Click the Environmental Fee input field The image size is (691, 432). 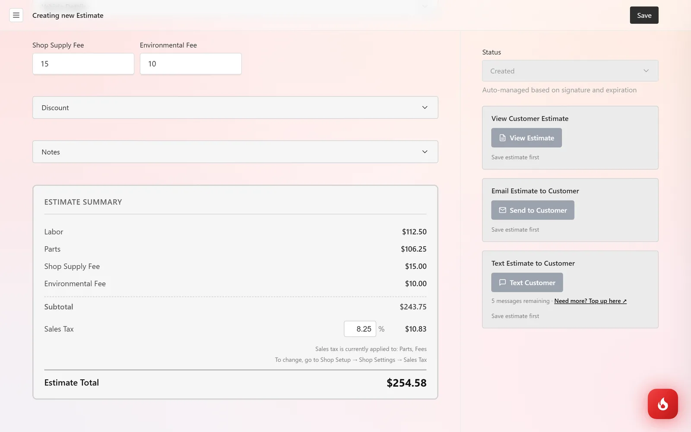pos(190,64)
